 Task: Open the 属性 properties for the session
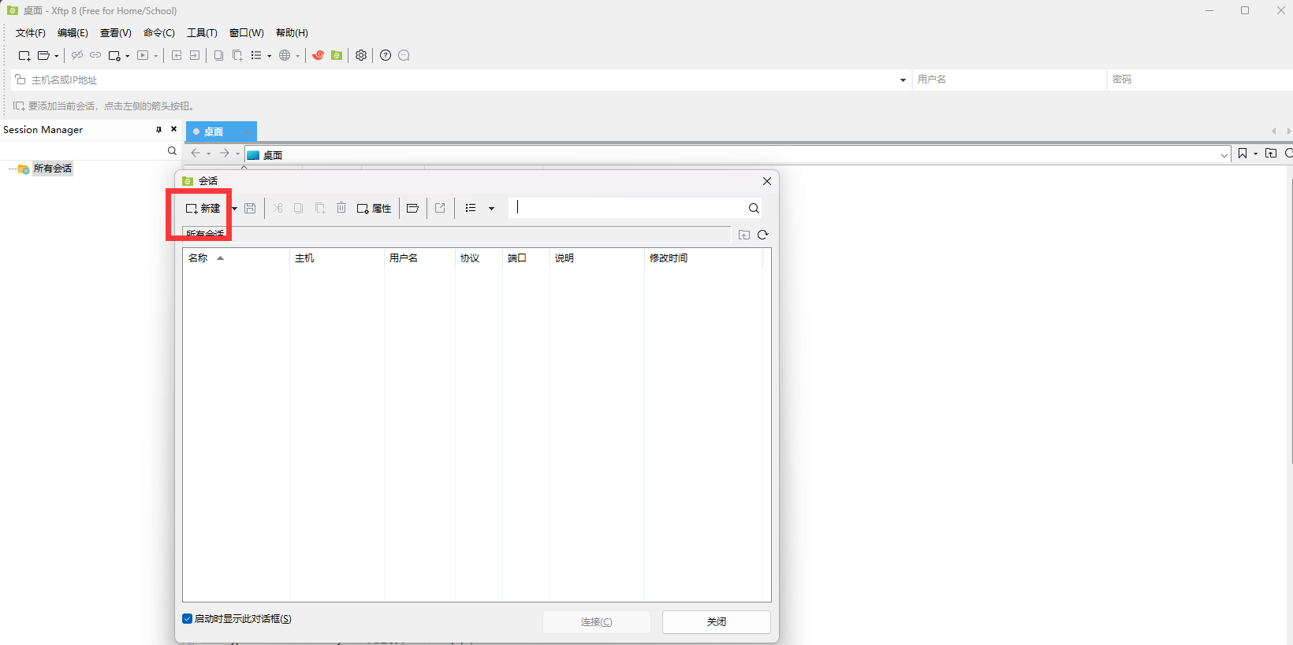[374, 209]
